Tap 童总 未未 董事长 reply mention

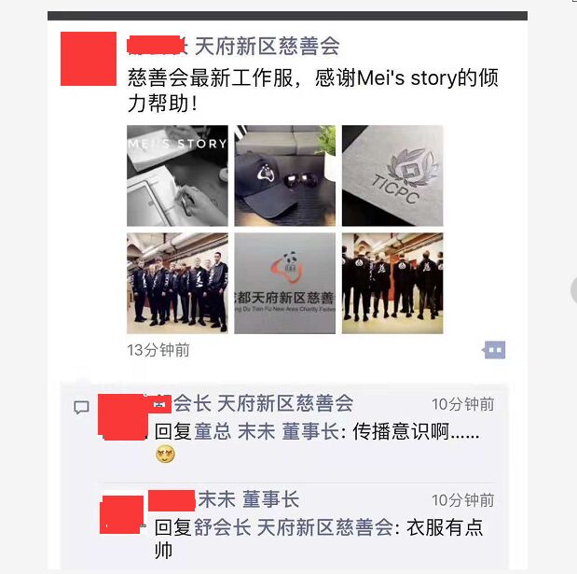click(x=267, y=431)
